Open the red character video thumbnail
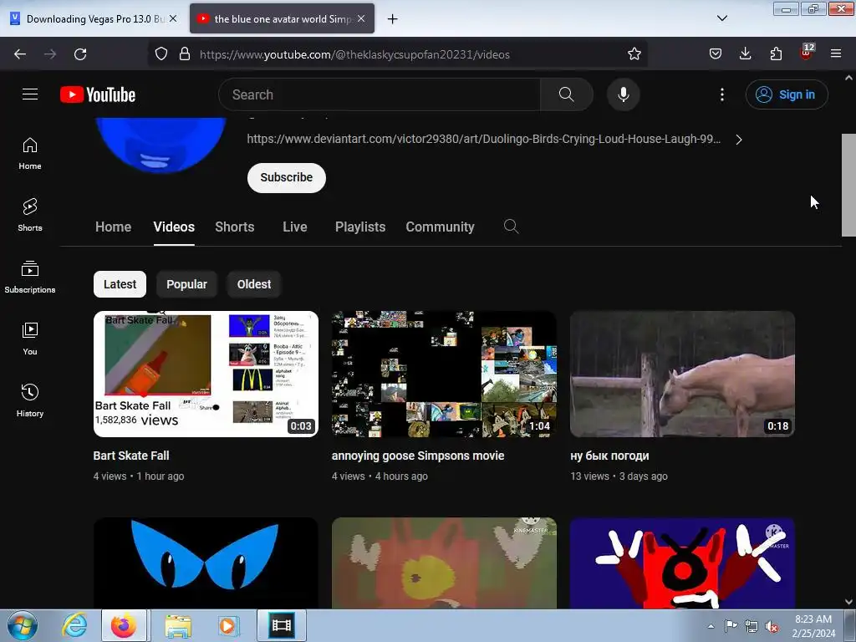Viewport: 856px width, 642px height. click(x=682, y=563)
